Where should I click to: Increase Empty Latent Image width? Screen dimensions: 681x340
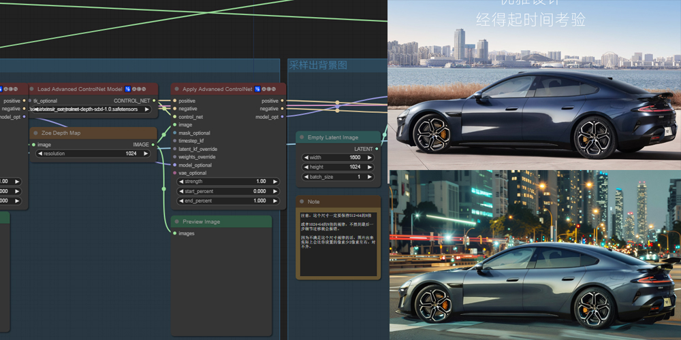pos(369,158)
